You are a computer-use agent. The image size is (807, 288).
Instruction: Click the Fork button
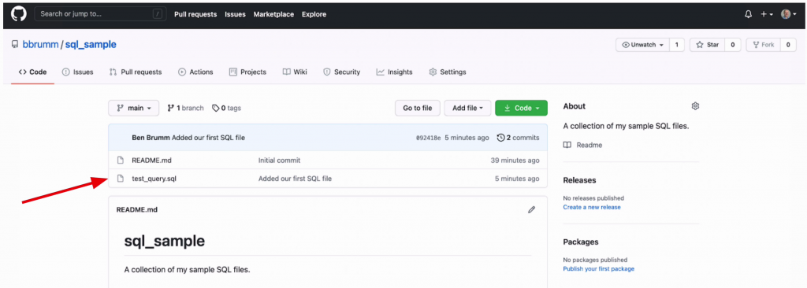[763, 45]
